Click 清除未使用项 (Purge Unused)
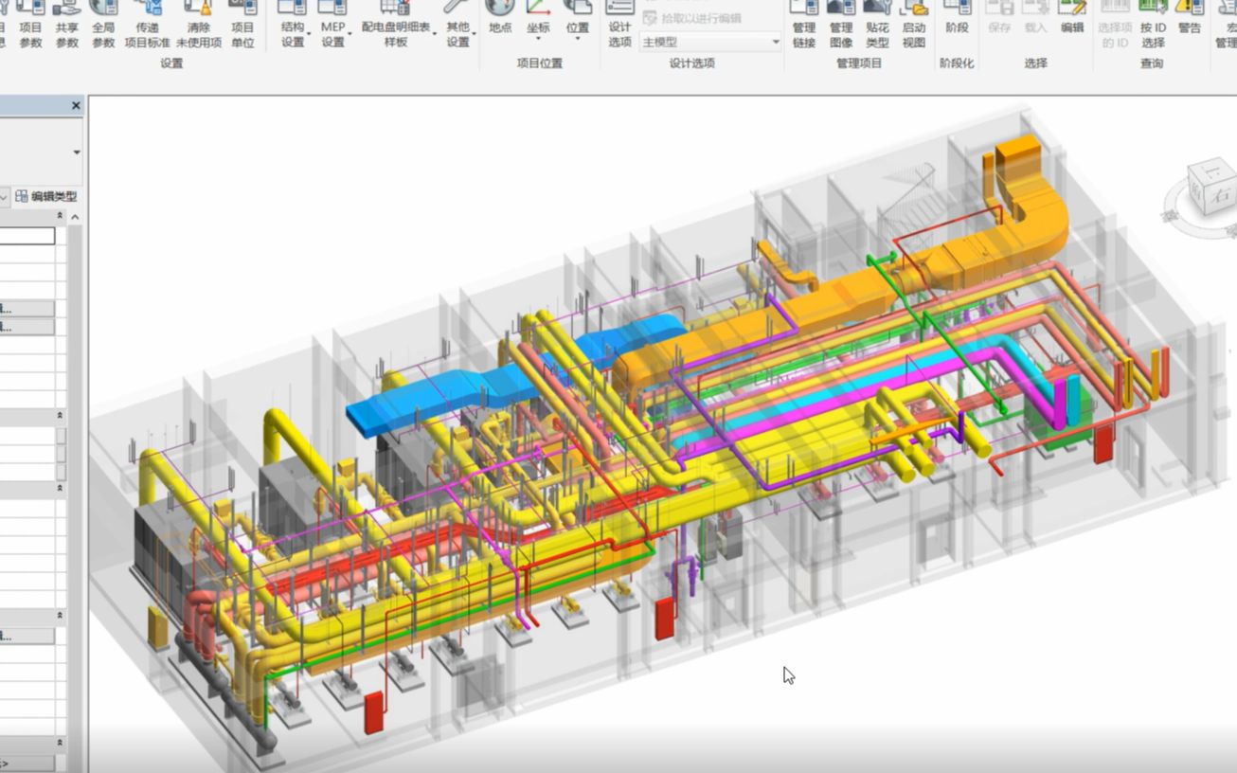This screenshot has width=1237, height=773. click(199, 25)
